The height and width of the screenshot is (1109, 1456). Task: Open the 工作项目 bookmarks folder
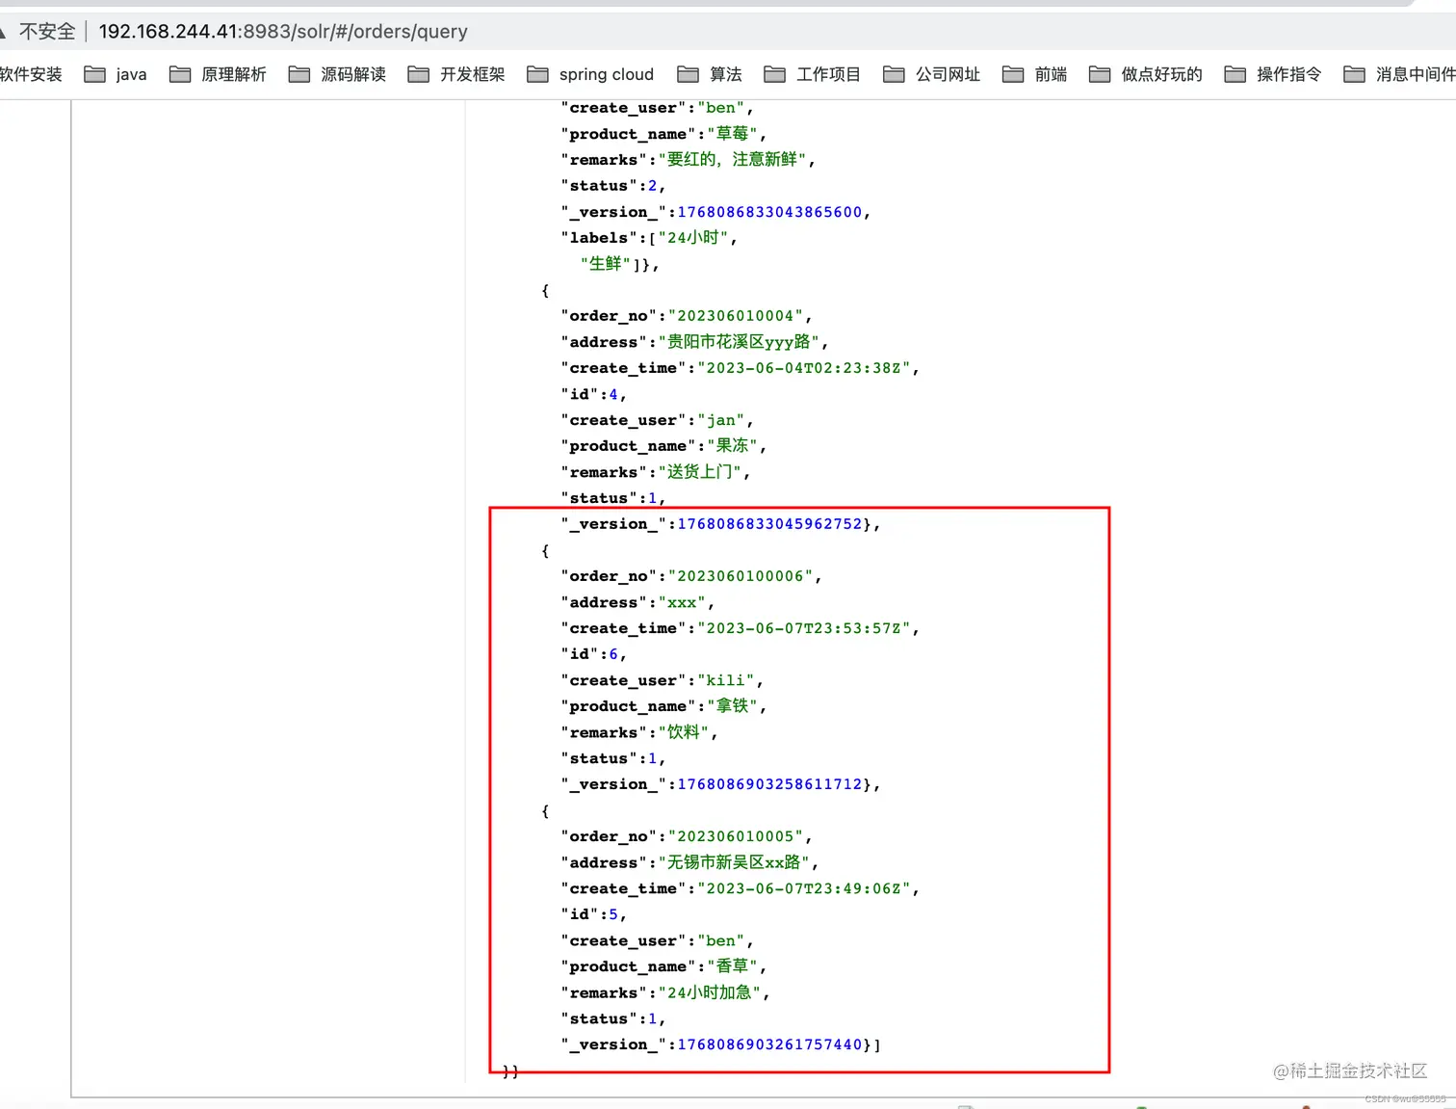812,74
